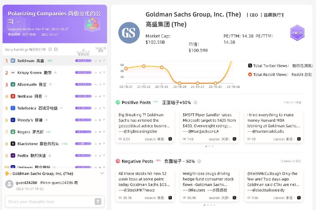The width and height of the screenshot is (316, 210).
Task: Expand the Polarizing Companies dropdown chevron
Action: (19, 22)
